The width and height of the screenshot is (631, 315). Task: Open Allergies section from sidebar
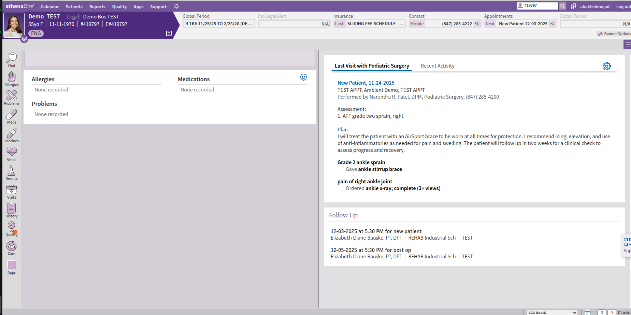point(12,79)
